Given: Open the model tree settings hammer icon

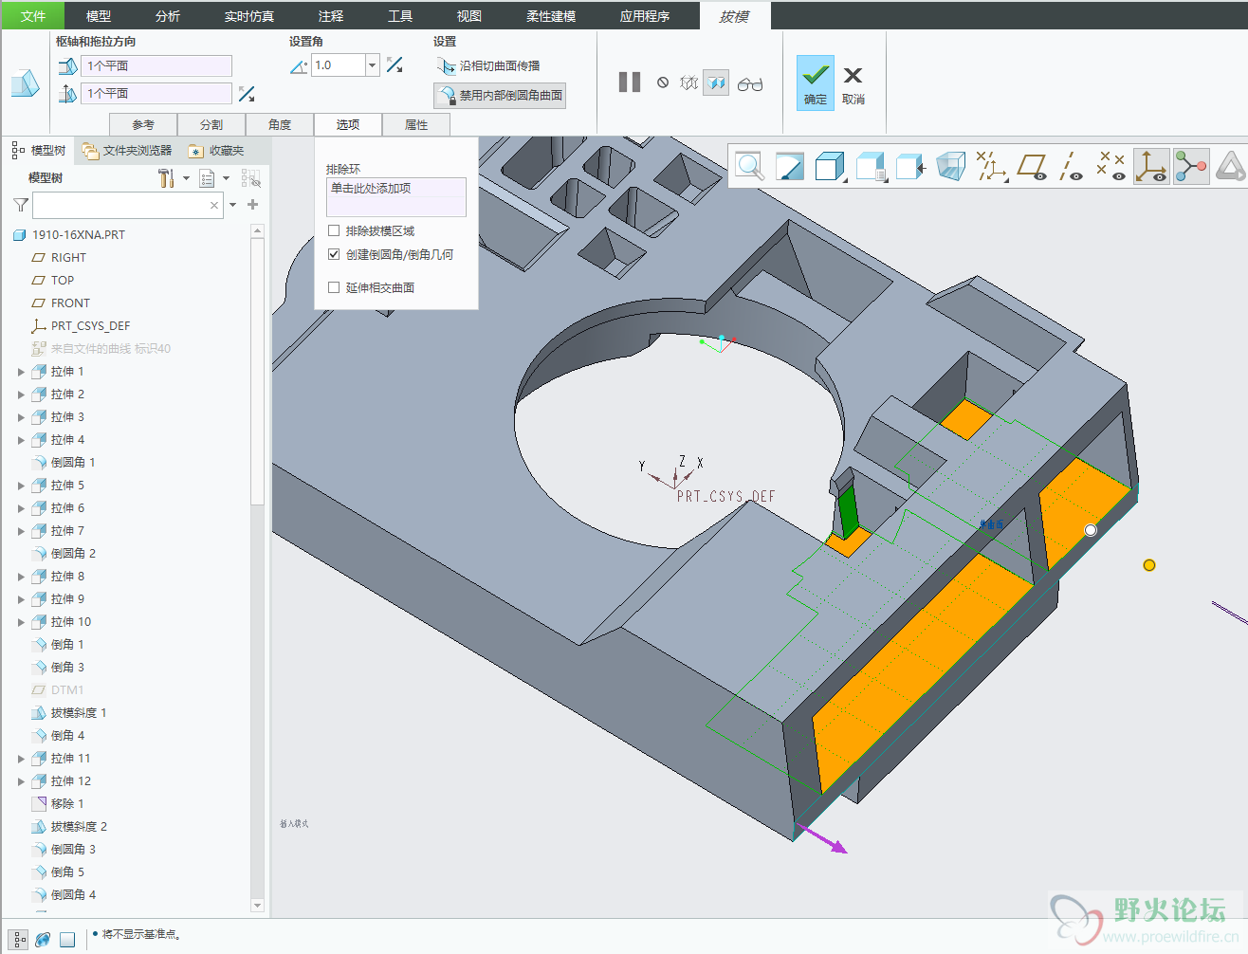Looking at the screenshot, I should point(166,178).
